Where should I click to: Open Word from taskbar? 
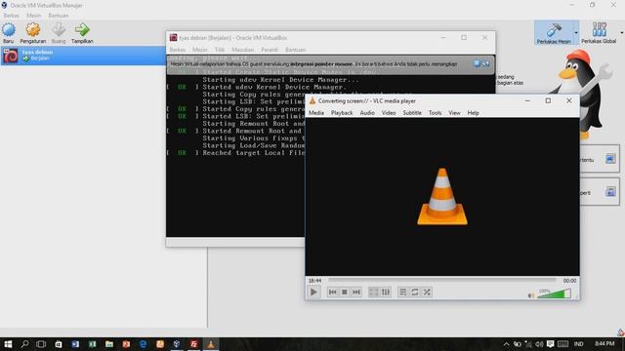pyautogui.click(x=75, y=344)
